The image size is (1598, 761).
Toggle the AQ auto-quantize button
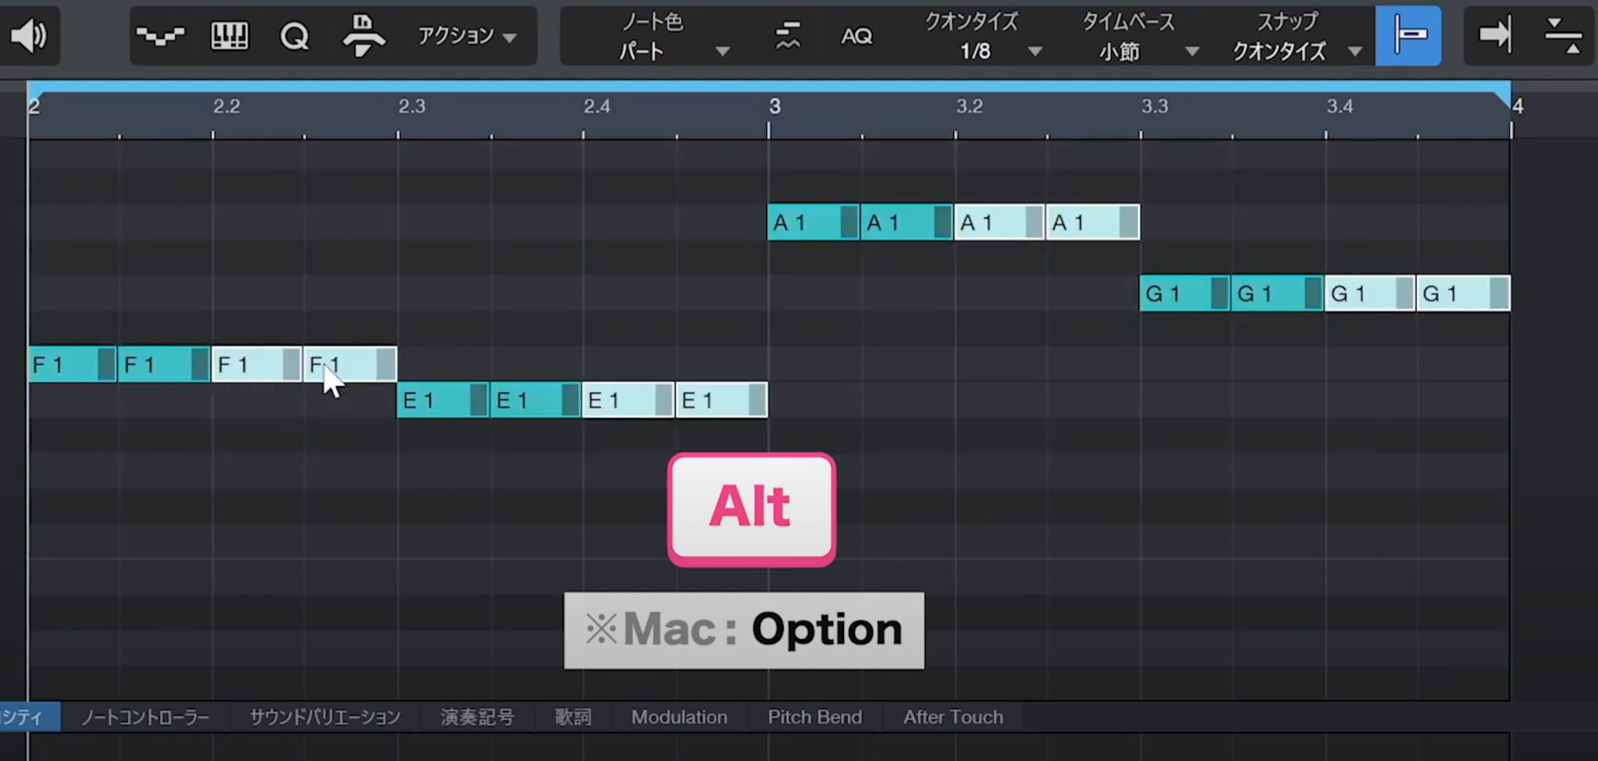pyautogui.click(x=856, y=36)
